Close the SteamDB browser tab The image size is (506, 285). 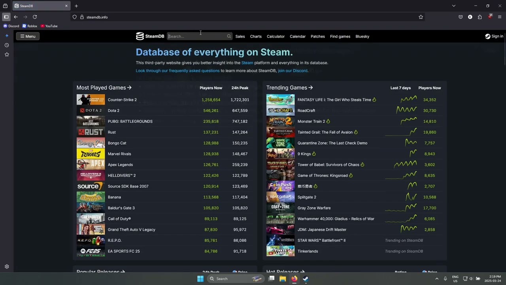tap(66, 6)
